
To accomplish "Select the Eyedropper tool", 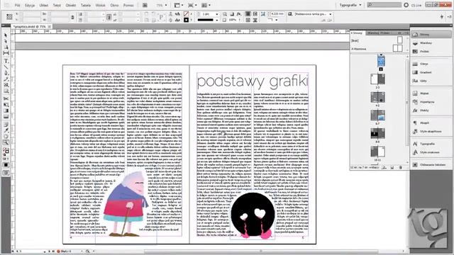I will (6, 130).
